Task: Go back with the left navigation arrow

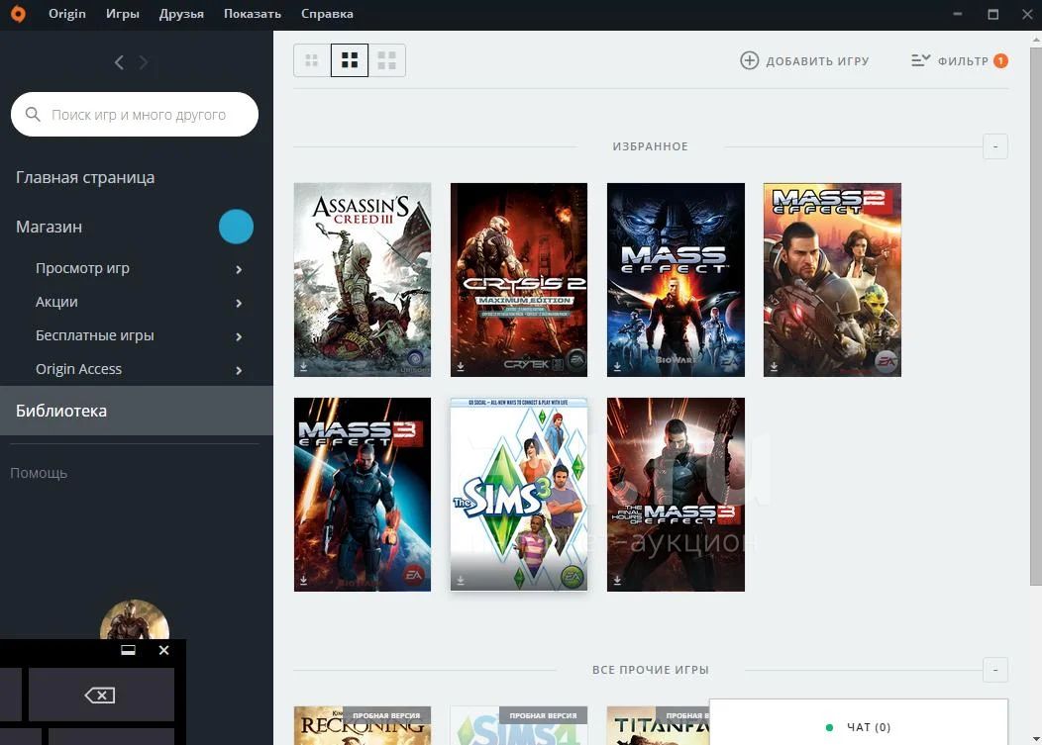Action: click(119, 62)
